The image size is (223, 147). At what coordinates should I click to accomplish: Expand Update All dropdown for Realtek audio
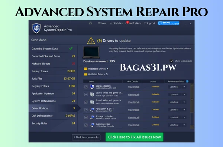pos(184,94)
